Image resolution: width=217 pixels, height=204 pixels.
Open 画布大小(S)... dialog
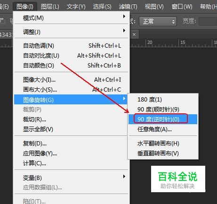[72, 90]
